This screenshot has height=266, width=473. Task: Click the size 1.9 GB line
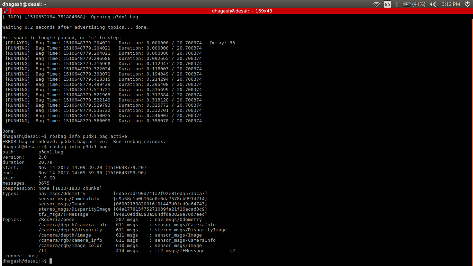[x=29, y=178]
